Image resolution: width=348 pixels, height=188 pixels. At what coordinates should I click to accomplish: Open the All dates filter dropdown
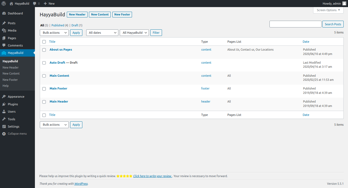pyautogui.click(x=102, y=33)
